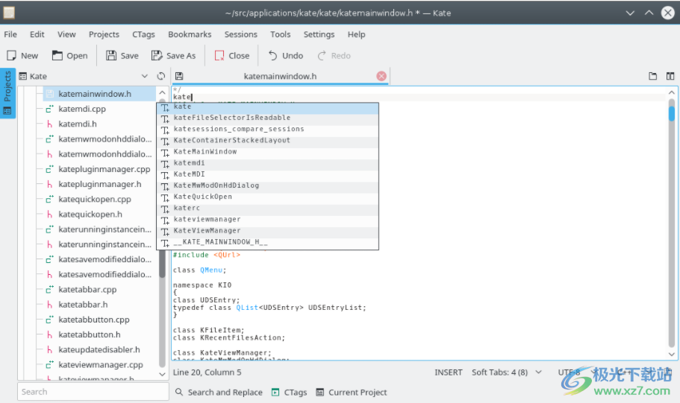
Task: Click the project tree scroll up arrow
Action: point(162,92)
